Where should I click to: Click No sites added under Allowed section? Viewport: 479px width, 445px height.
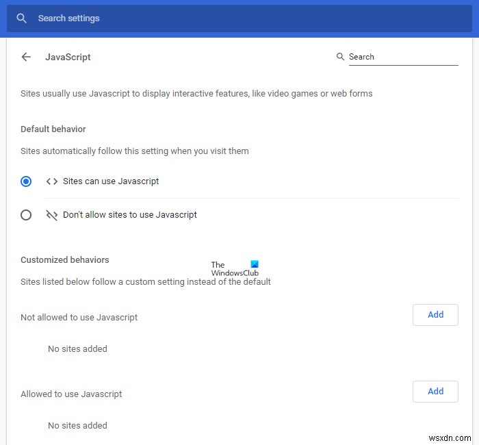coord(77,425)
